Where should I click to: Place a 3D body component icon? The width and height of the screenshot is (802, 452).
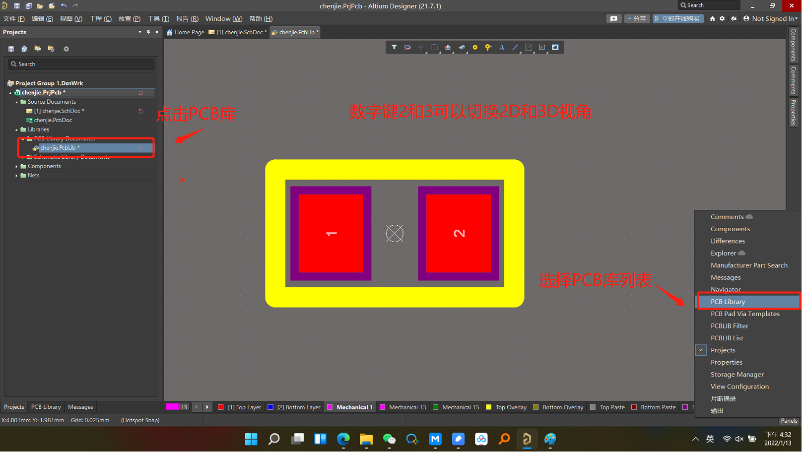tap(462, 48)
